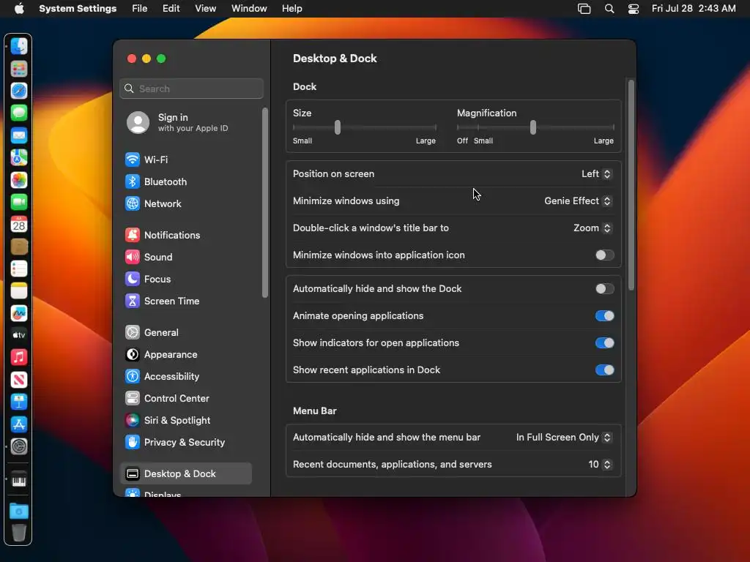Click the Magnification slider handle
The height and width of the screenshot is (562, 750).
pos(533,127)
